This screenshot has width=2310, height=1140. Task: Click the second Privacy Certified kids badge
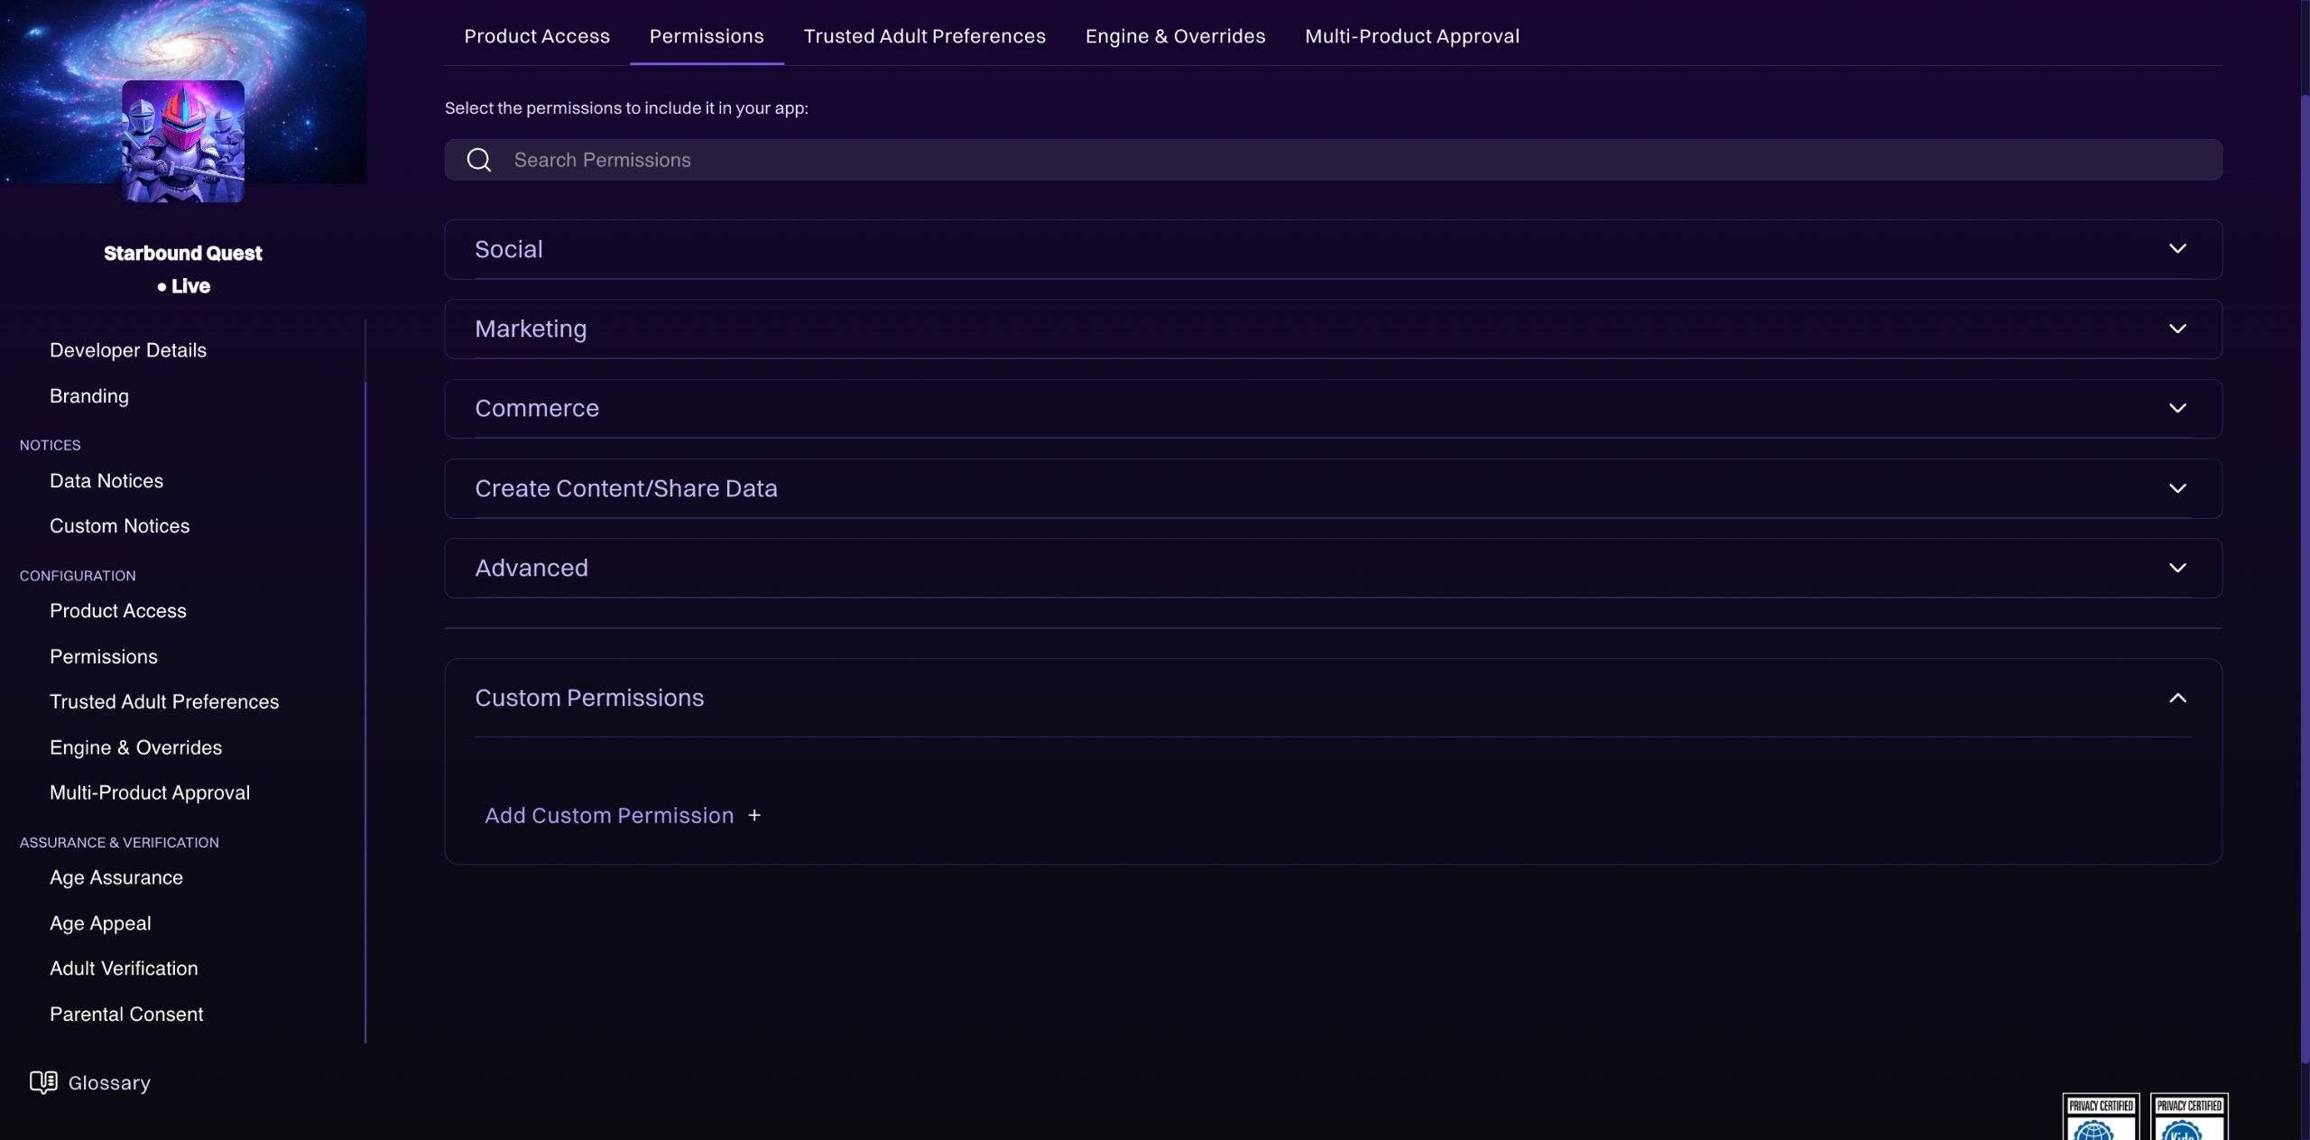click(2188, 1117)
